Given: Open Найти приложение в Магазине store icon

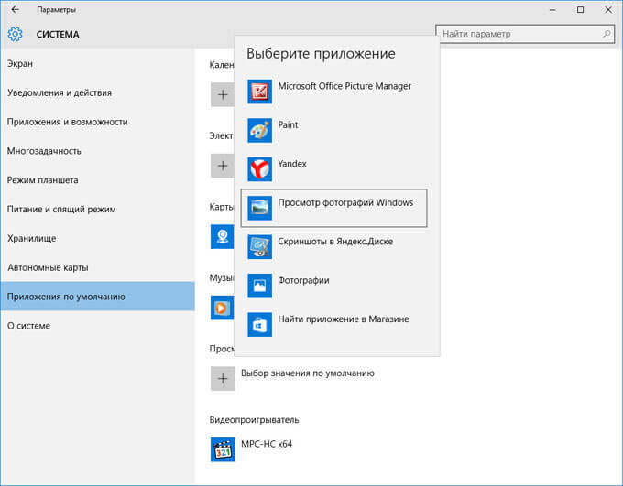Looking at the screenshot, I should pos(259,324).
